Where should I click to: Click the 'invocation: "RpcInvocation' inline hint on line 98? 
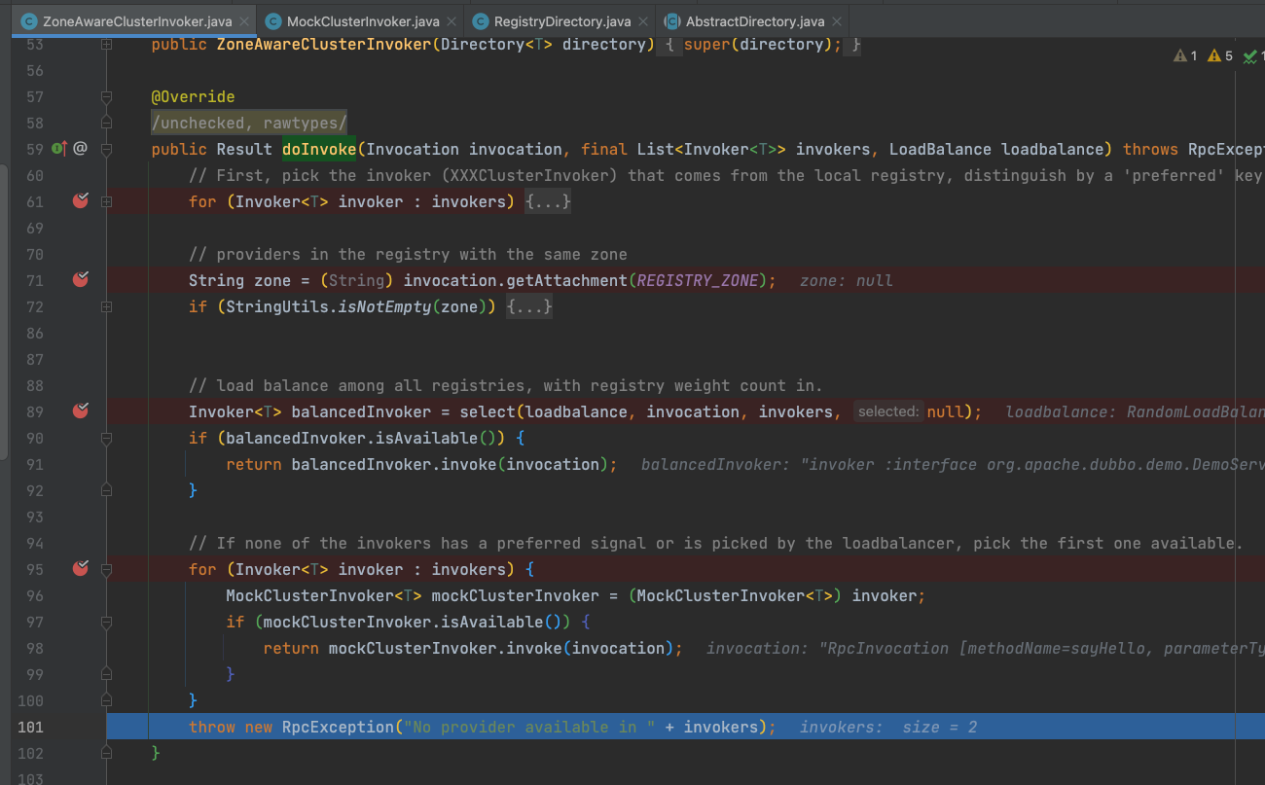(985, 648)
